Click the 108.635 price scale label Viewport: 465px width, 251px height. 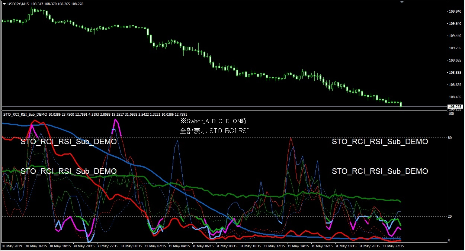pos(455,85)
